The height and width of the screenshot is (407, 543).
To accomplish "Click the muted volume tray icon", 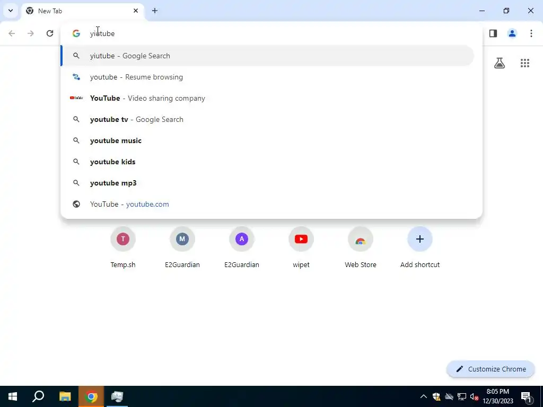I will (x=474, y=396).
